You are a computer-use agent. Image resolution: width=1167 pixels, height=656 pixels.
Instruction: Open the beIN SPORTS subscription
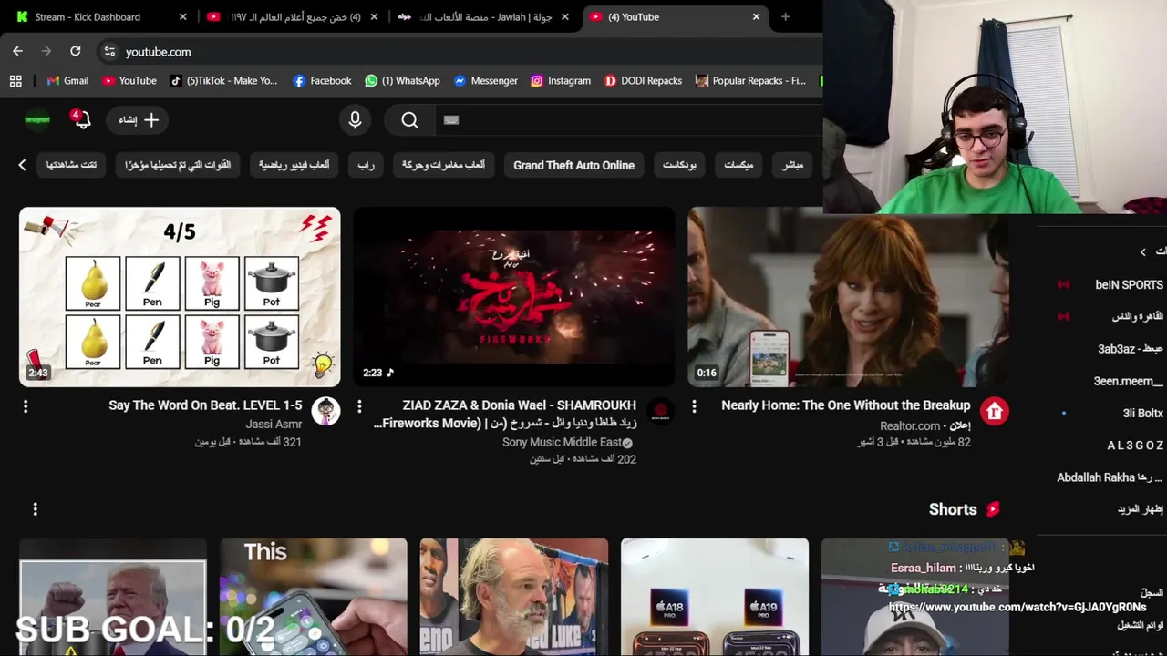[1129, 285]
